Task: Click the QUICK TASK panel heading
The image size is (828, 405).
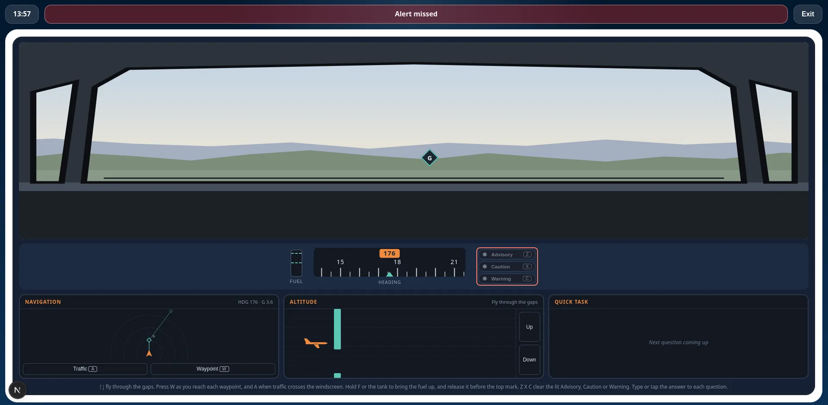Action: [x=571, y=302]
